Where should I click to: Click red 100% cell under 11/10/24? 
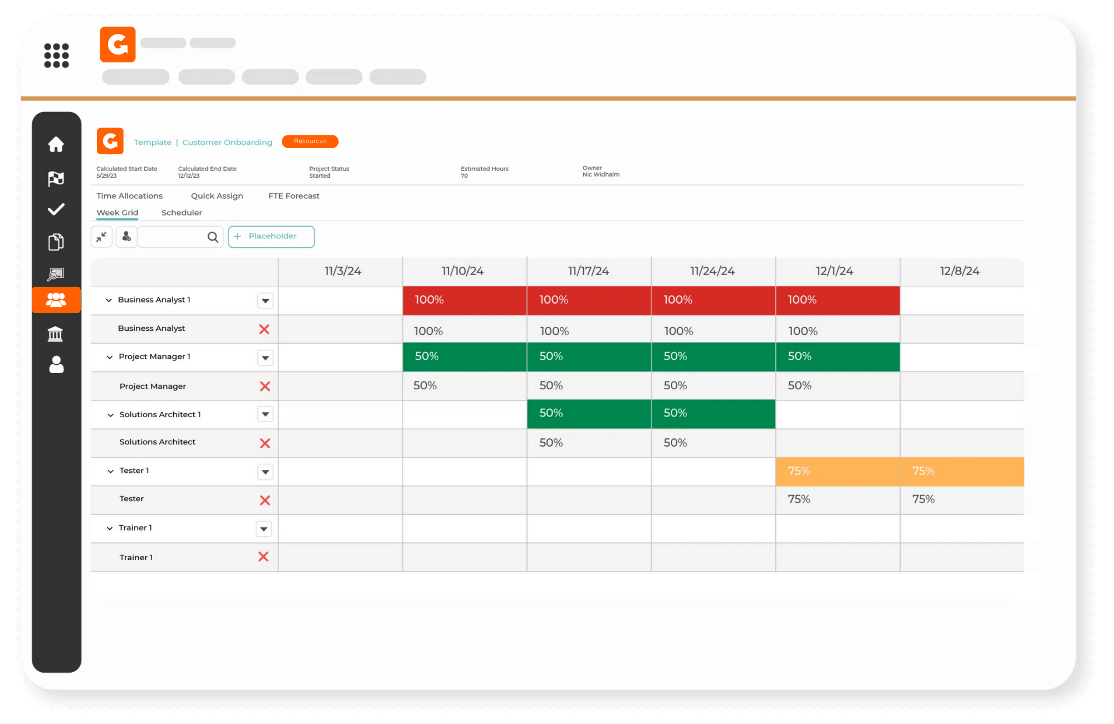[465, 301]
